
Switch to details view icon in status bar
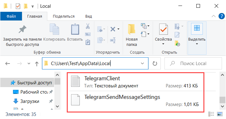[x=211, y=114]
